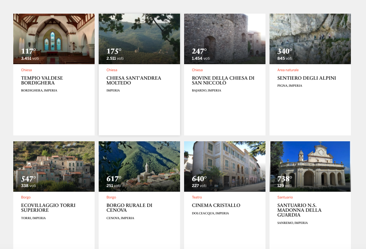Viewport: 366px width, 249px height.
Task: Click the Area naturale category label
Action: pos(288,70)
